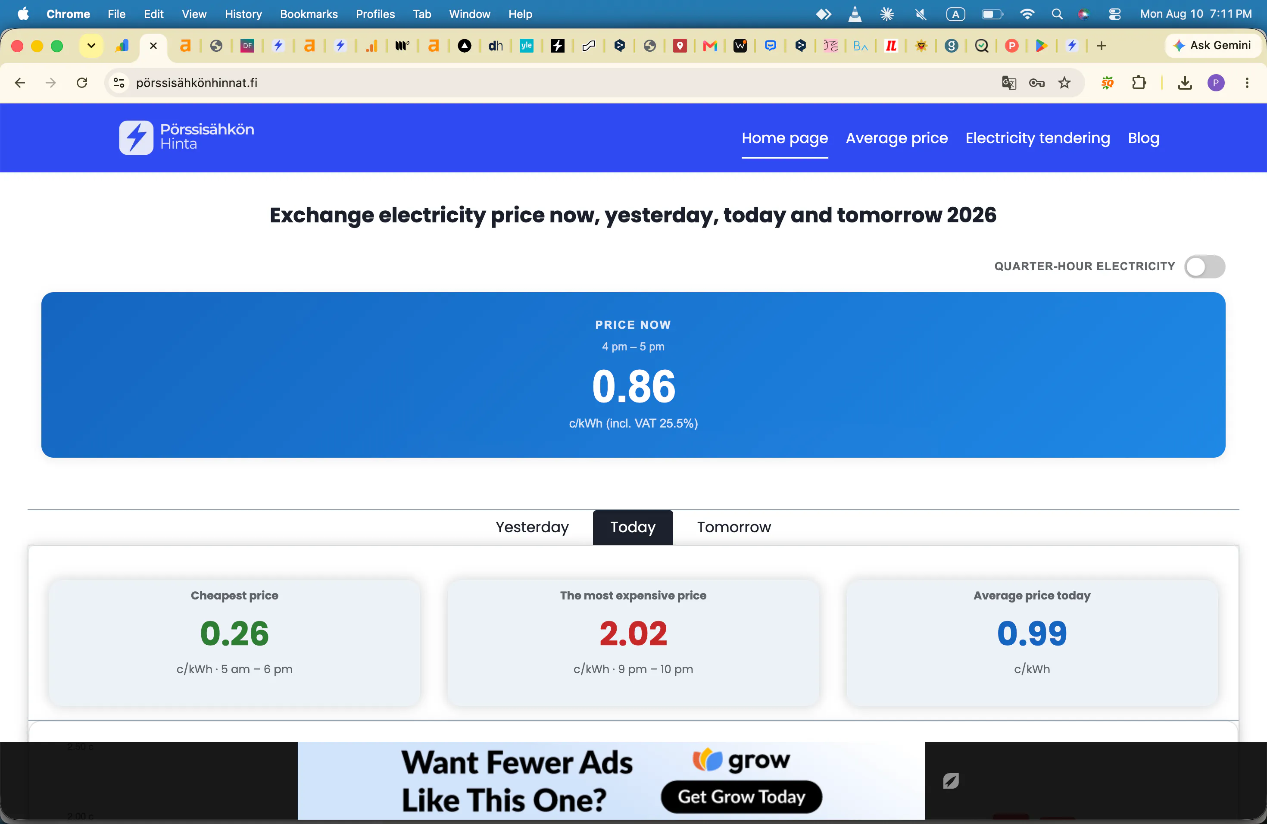Show Chrome downloads
The width and height of the screenshot is (1267, 824).
1185,83
